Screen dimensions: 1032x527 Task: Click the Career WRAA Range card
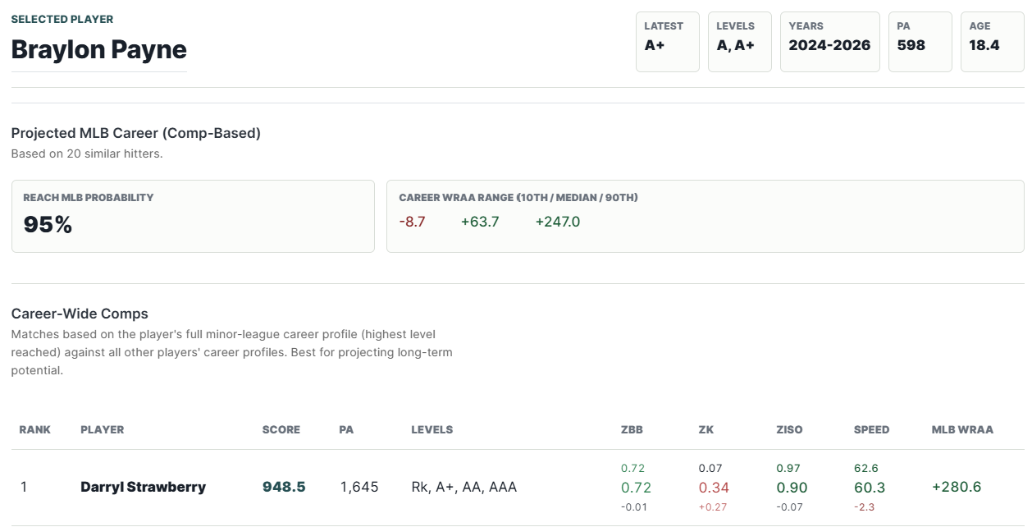[706, 216]
